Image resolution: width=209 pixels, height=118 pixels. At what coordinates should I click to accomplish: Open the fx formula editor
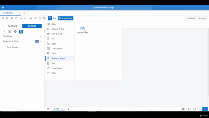click(x=31, y=18)
